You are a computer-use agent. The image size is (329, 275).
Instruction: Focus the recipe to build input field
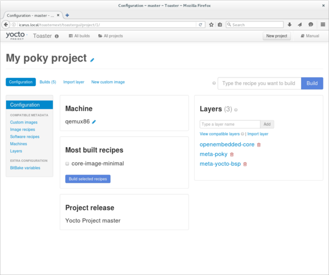click(x=259, y=83)
